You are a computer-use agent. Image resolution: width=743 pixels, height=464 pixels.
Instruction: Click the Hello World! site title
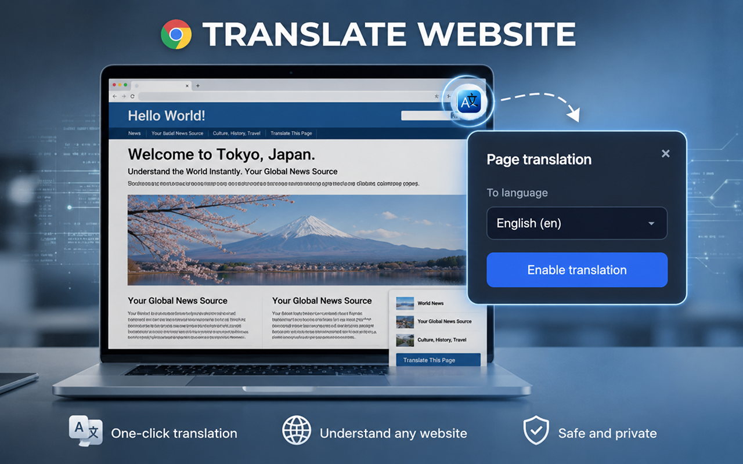(167, 115)
